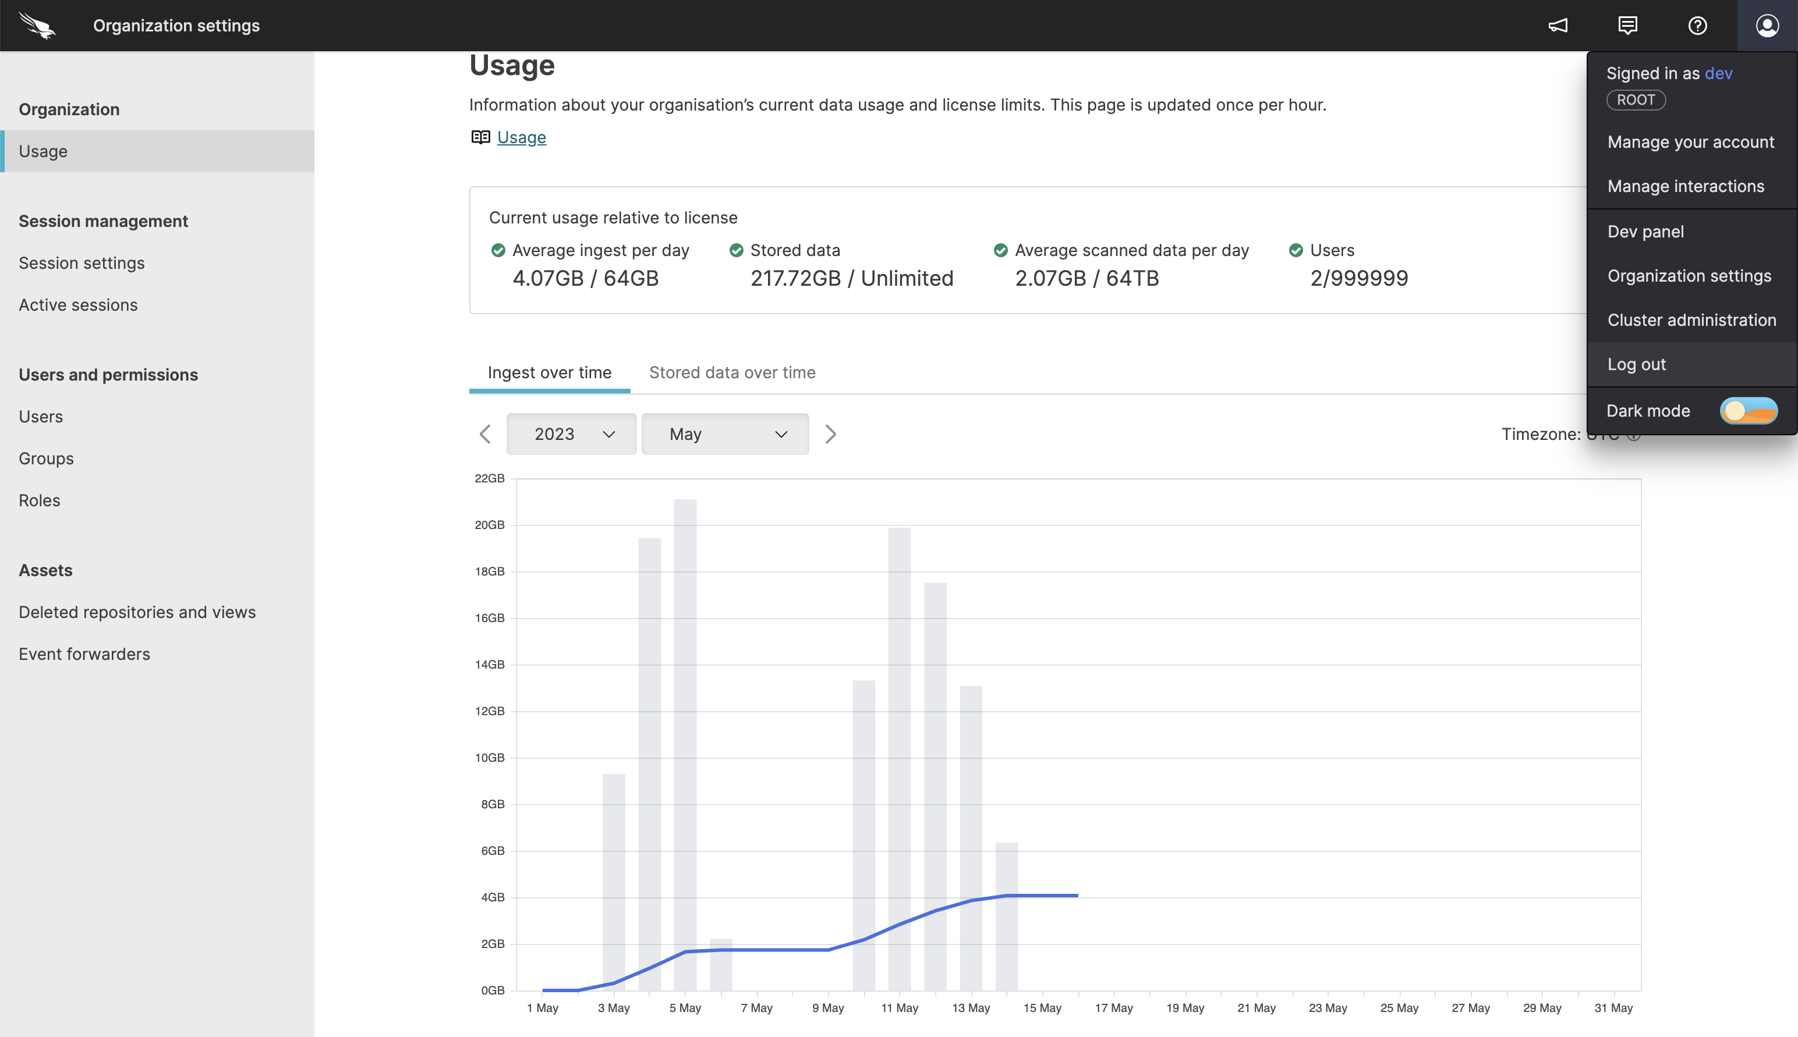Open the user account avatar icon

click(x=1767, y=24)
